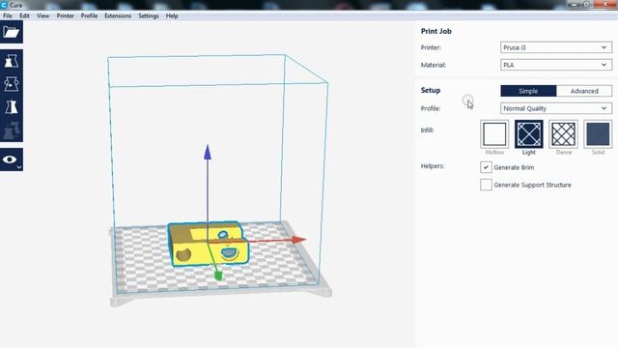Click the red X-axis arrow handle
Viewport: 618px width, 348px height.
(x=299, y=240)
